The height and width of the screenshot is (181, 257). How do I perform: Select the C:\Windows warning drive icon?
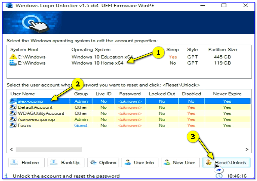(13, 57)
